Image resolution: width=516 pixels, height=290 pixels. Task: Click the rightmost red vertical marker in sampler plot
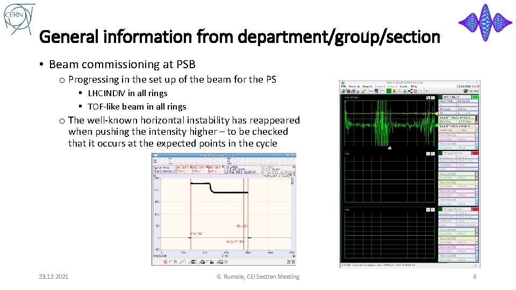pyautogui.click(x=248, y=214)
